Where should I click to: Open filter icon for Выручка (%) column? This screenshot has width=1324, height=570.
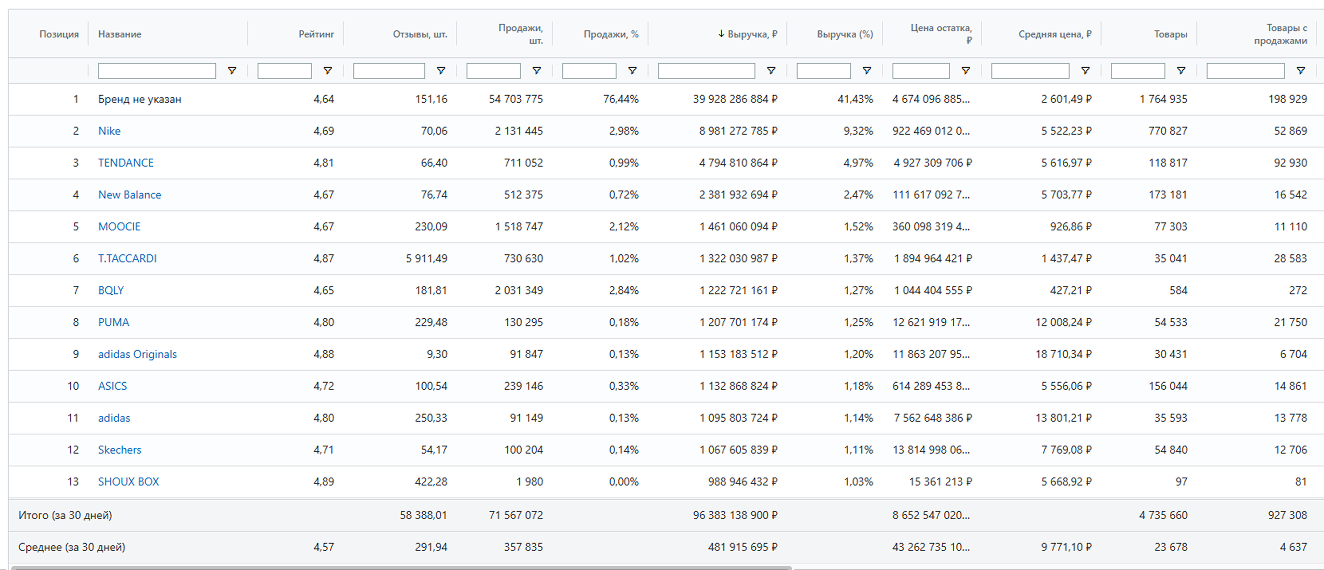(867, 71)
